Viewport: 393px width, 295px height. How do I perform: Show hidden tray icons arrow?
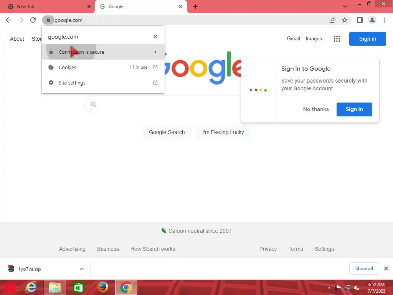(x=329, y=288)
